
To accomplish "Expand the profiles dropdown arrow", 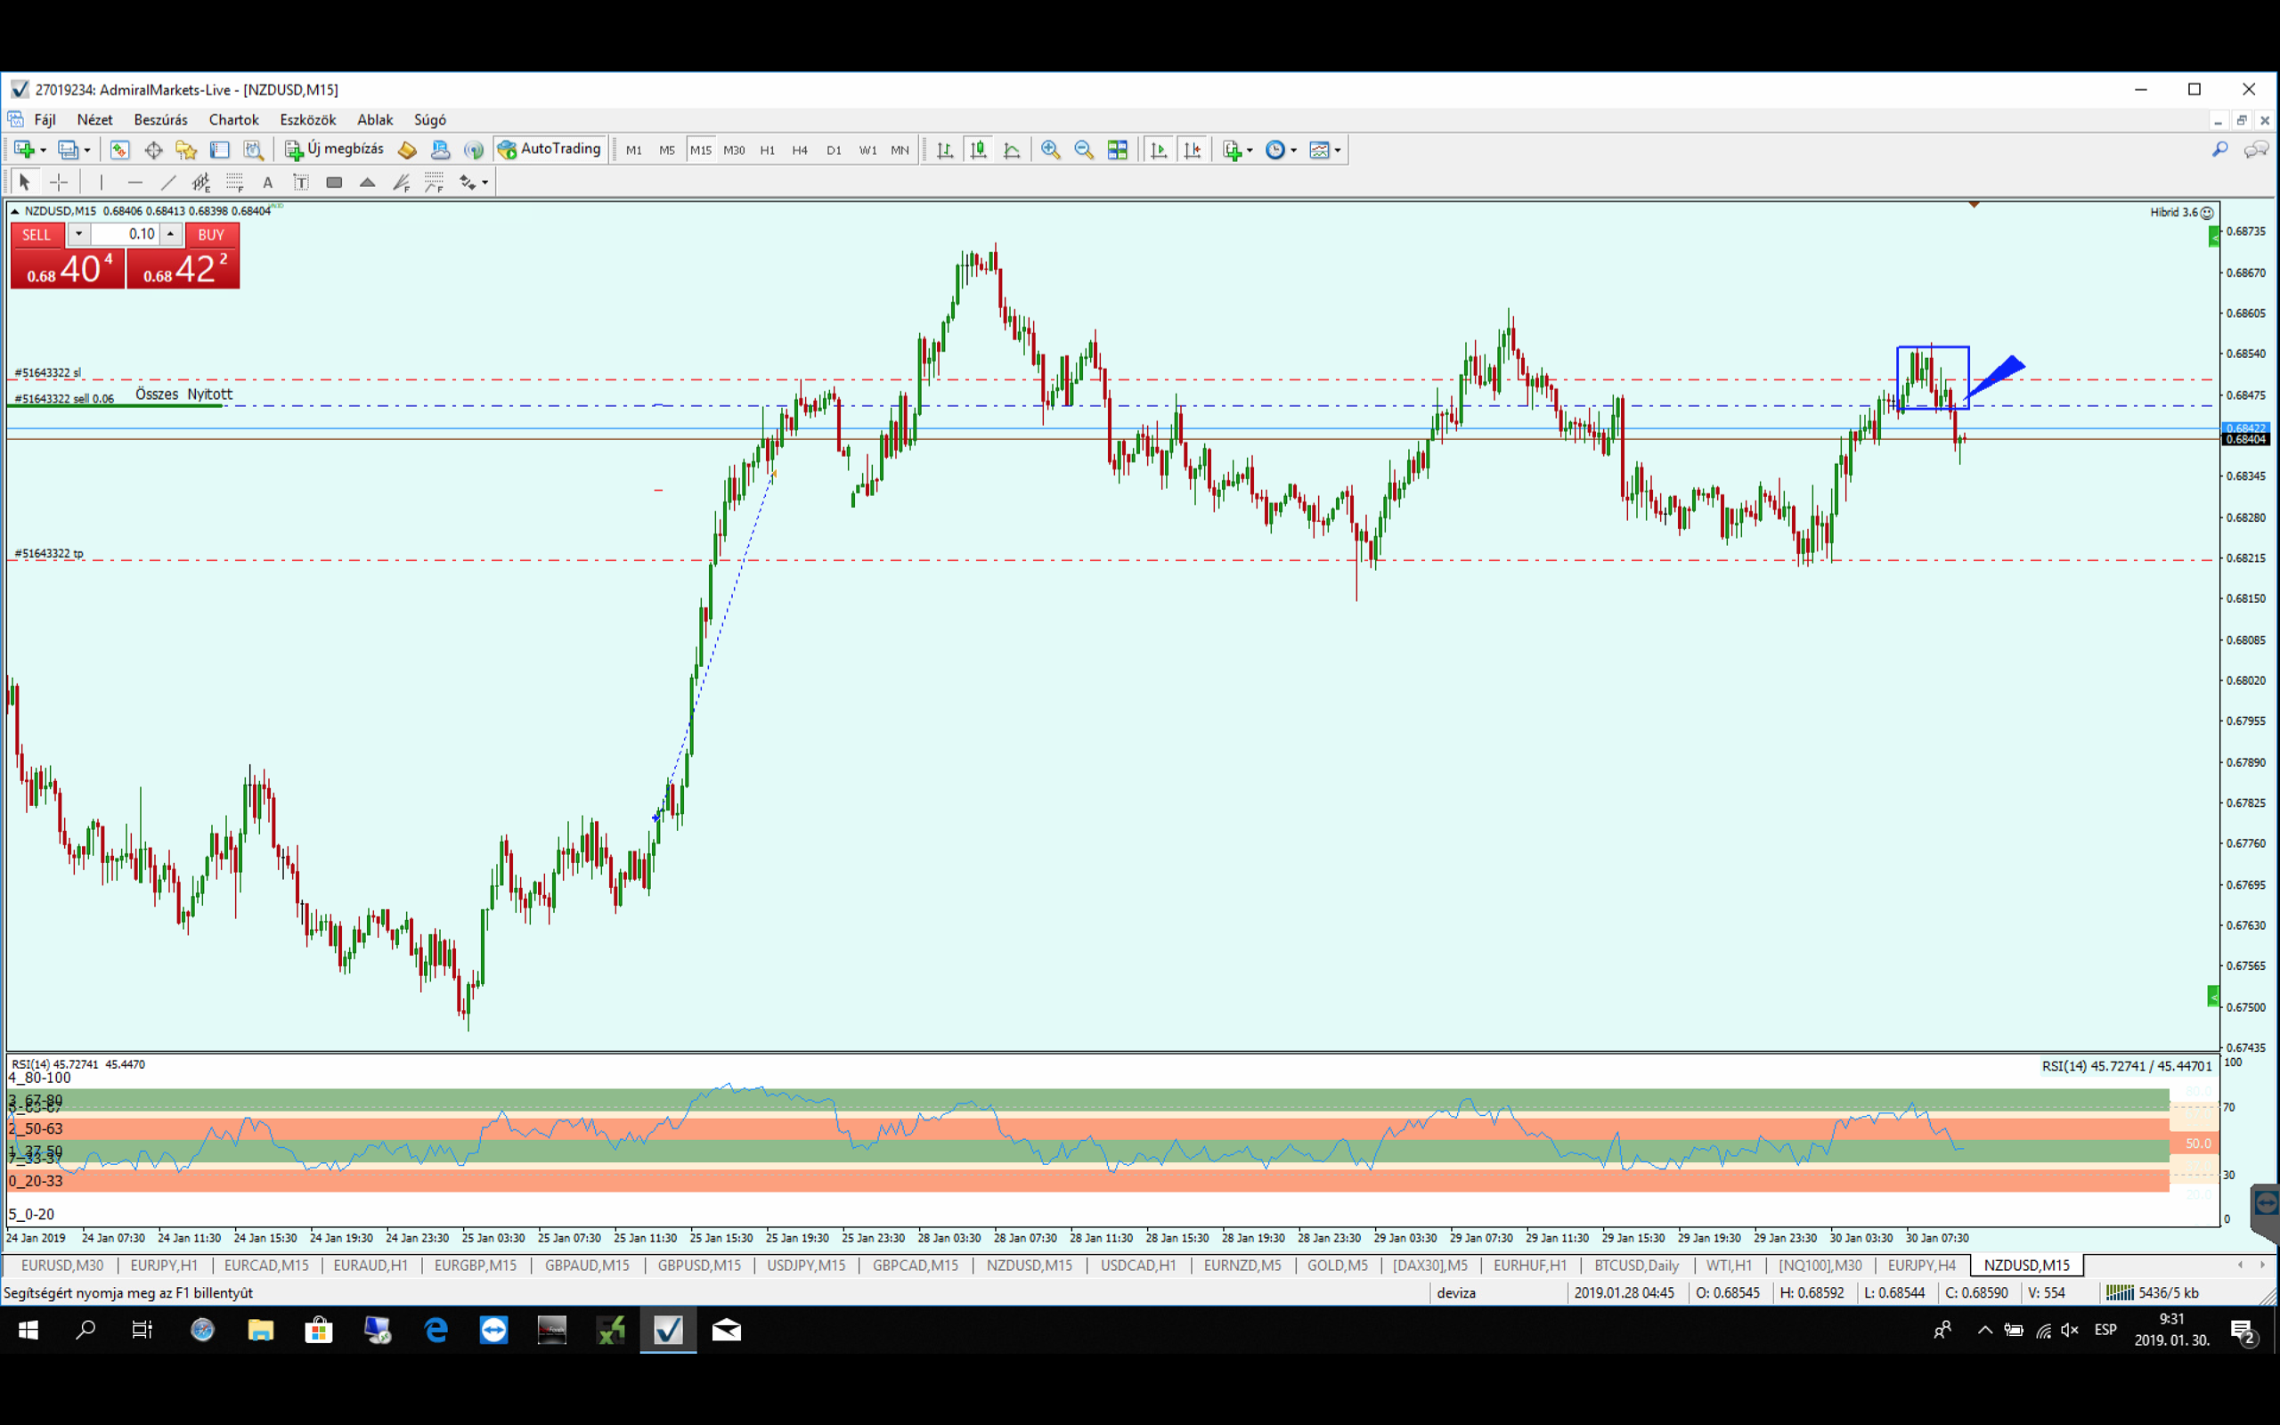I will pyautogui.click(x=87, y=150).
